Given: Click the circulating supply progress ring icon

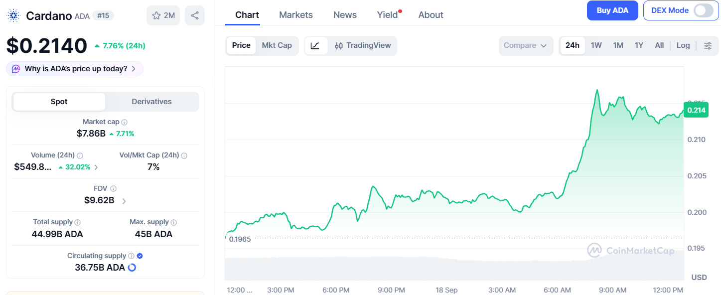Looking at the screenshot, I should pos(132,268).
